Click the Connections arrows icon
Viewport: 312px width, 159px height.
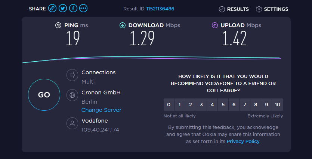pos(72,75)
